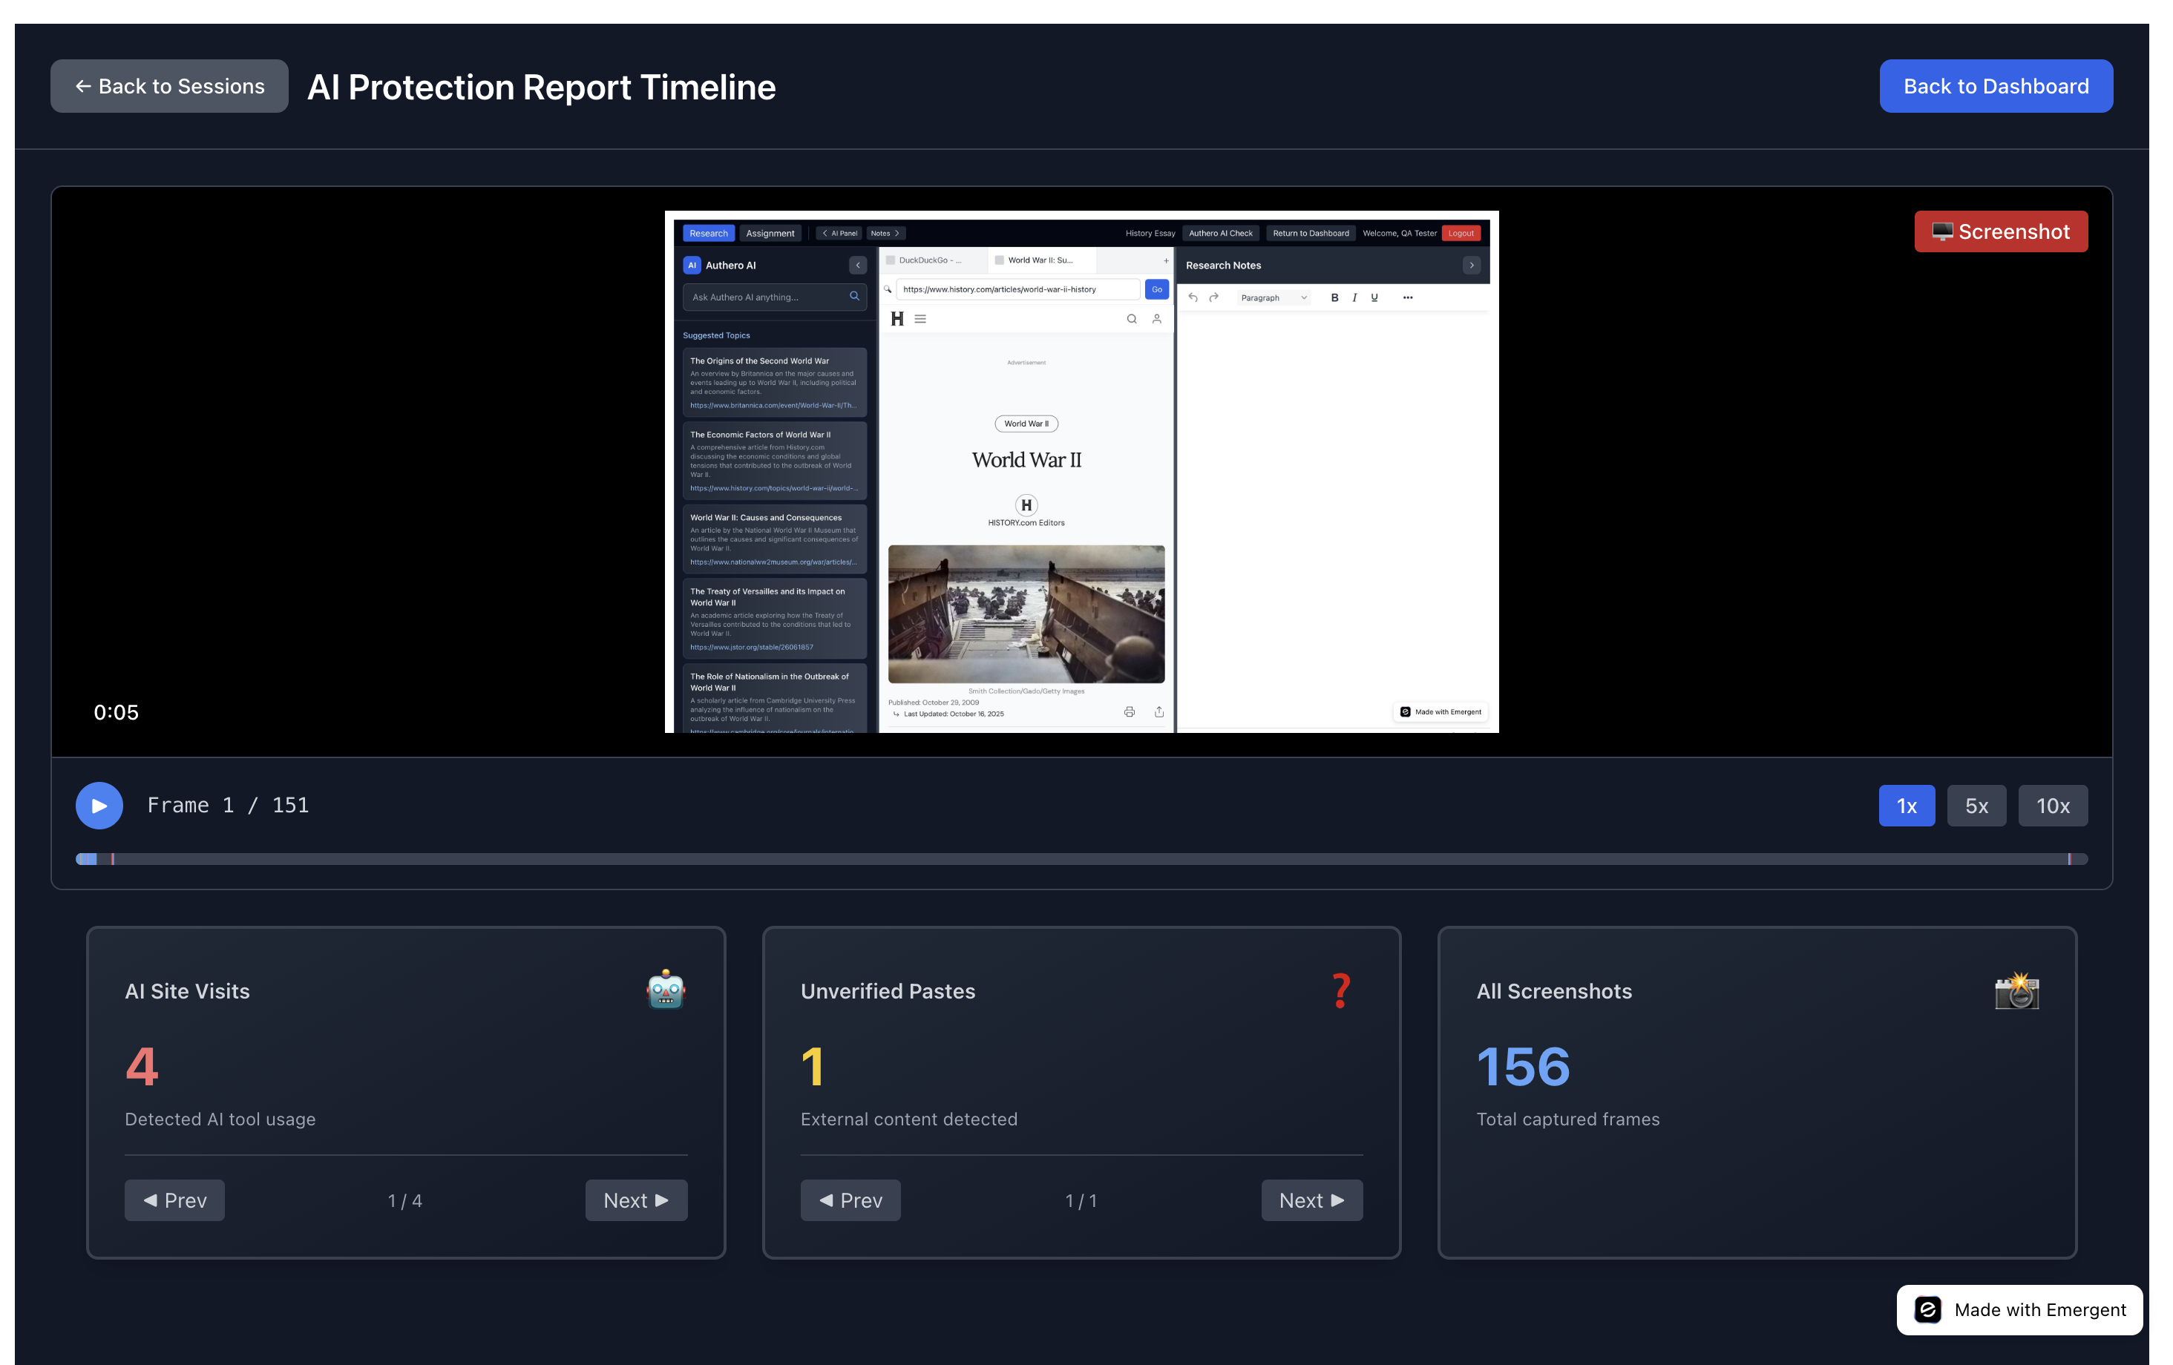2173x1365 pixels.
Task: Select 1x playback speed
Action: tap(1906, 806)
